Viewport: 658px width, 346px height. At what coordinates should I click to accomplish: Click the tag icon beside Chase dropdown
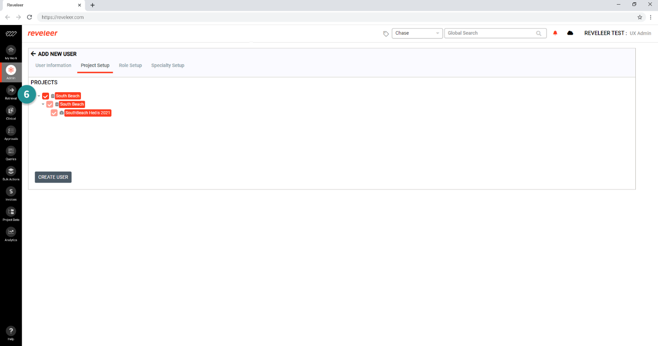coord(386,33)
